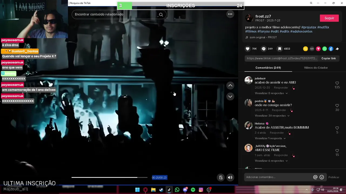Viewport: 346px width, 194px height.
Task: Expand 'Visualizar 30 respostas' under pedrin
Action: [272, 116]
